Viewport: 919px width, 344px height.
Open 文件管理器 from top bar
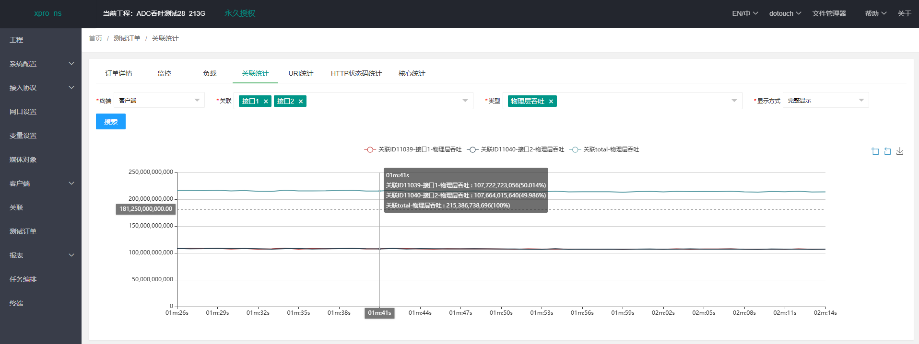point(829,13)
